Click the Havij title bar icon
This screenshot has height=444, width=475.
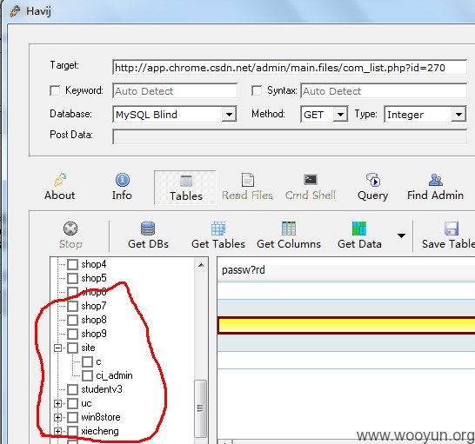(15, 11)
